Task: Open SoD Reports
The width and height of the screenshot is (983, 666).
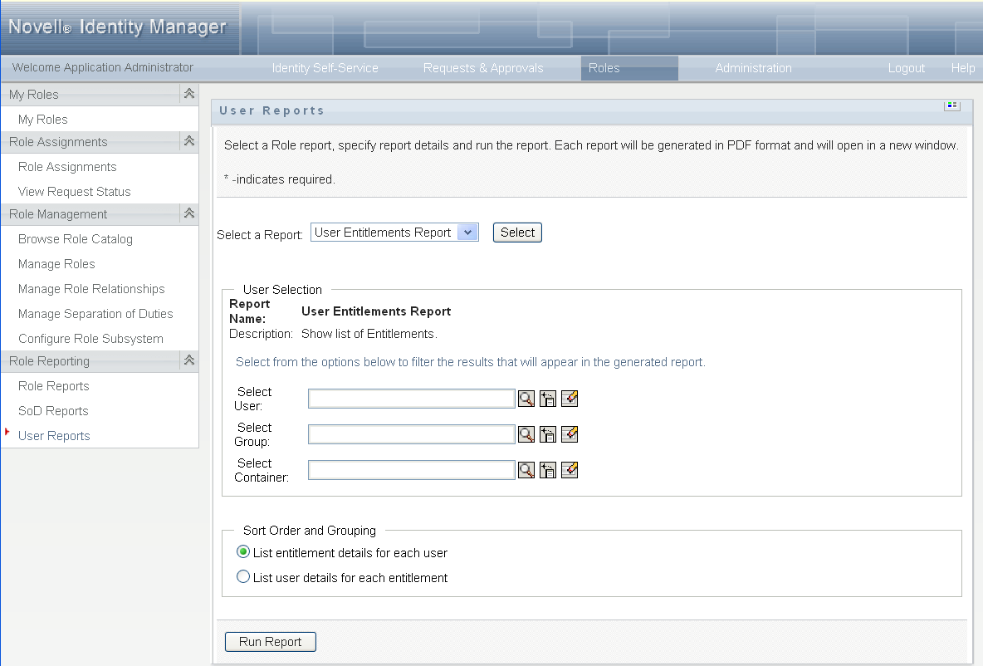Action: pyautogui.click(x=53, y=411)
